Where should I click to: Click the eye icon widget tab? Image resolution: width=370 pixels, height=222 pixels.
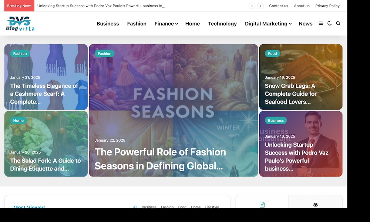tap(315, 205)
